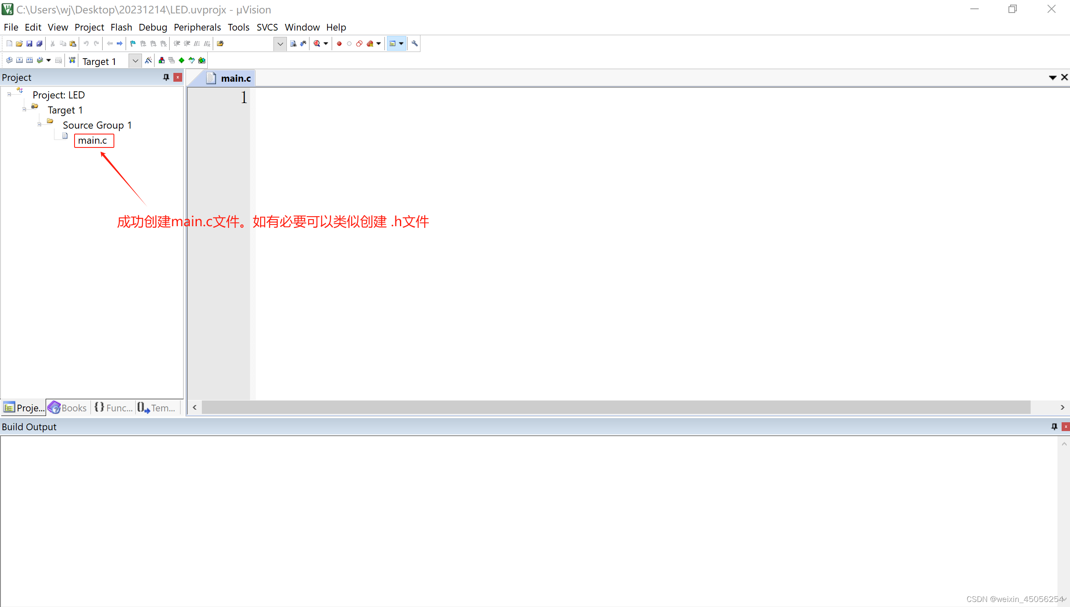Click the Redo arrow icon
The height and width of the screenshot is (607, 1070).
click(96, 44)
